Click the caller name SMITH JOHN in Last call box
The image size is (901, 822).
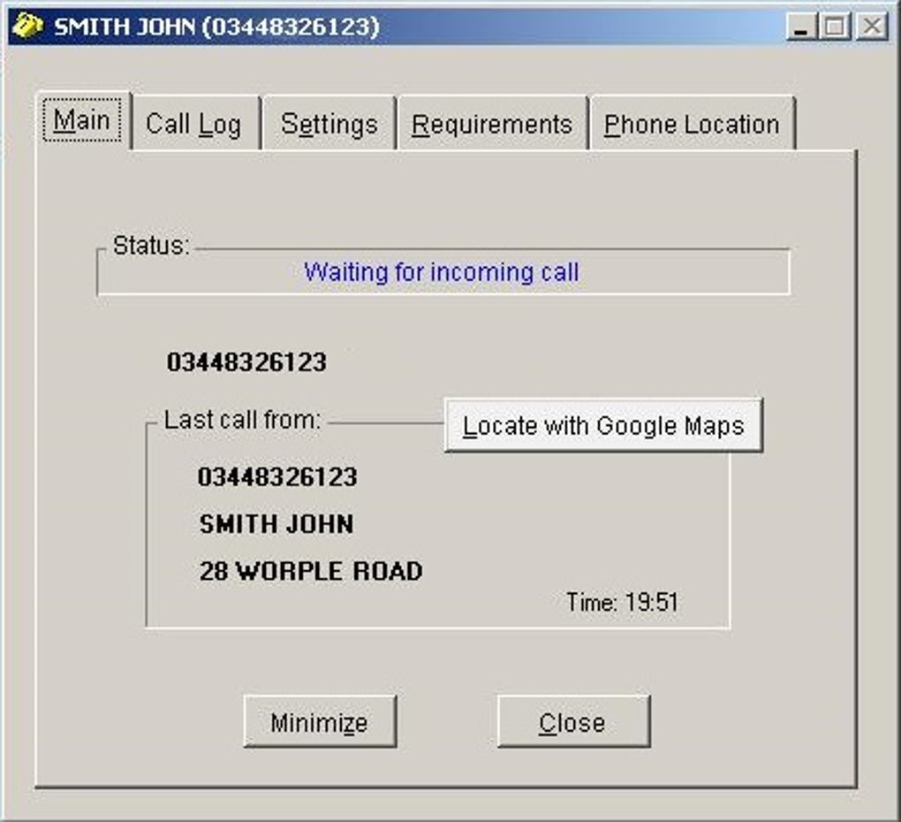tap(276, 524)
